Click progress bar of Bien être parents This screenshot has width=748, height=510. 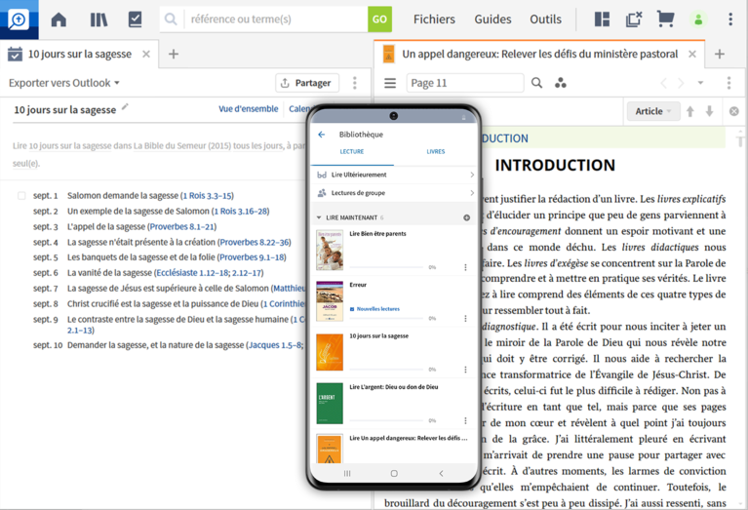(386, 267)
